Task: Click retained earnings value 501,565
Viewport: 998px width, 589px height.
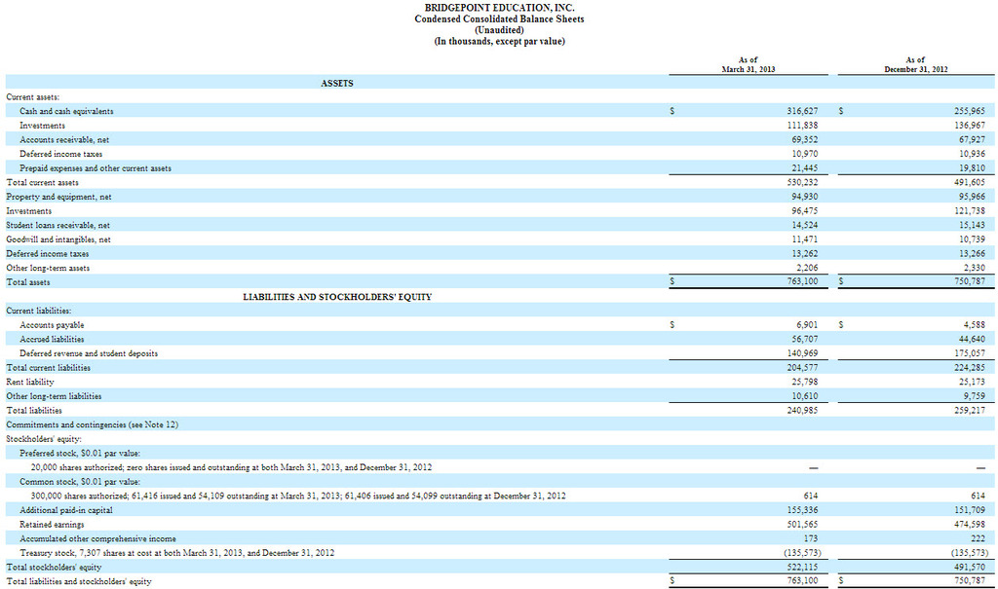Action: click(x=803, y=525)
